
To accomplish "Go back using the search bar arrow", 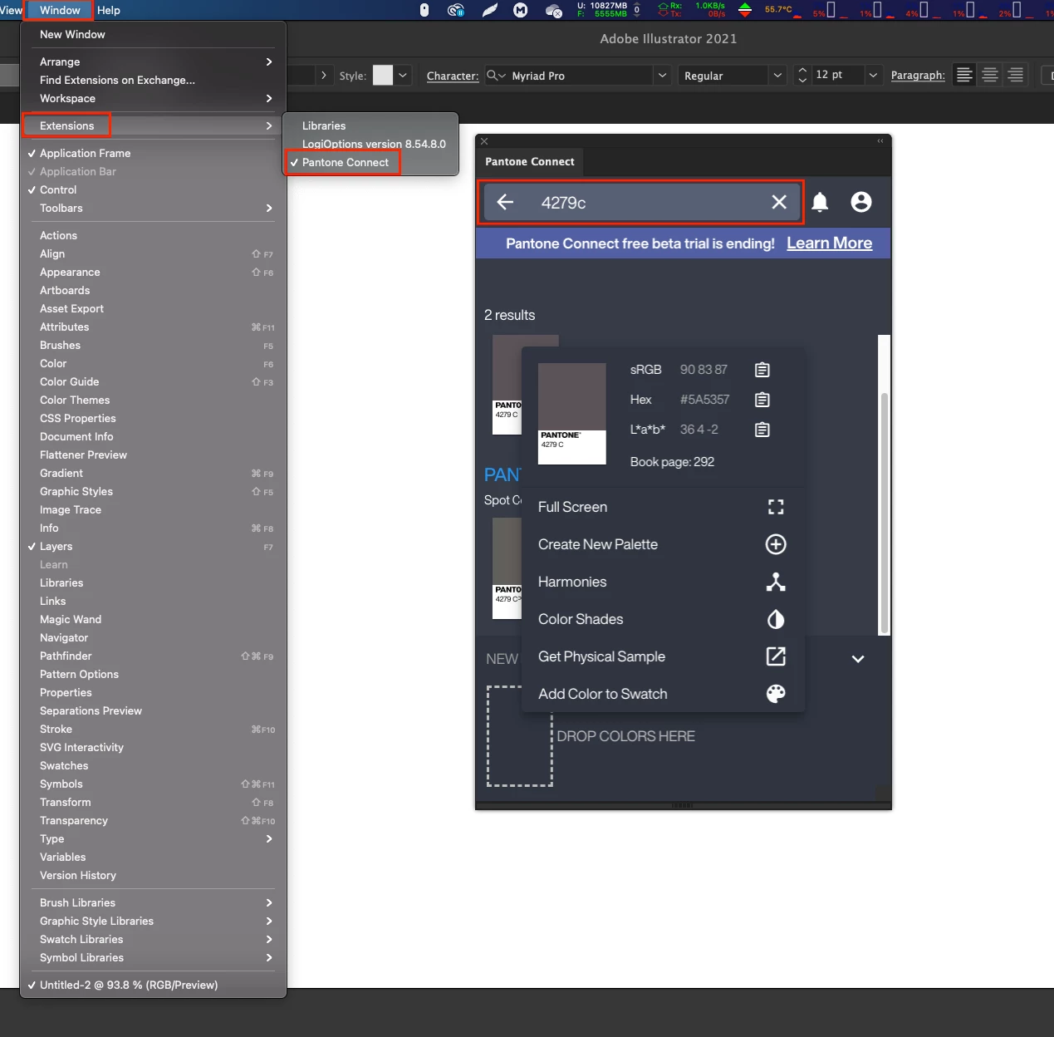I will point(505,202).
